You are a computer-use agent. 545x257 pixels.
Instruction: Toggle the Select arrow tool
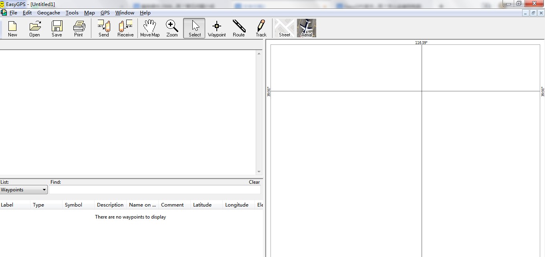click(194, 28)
